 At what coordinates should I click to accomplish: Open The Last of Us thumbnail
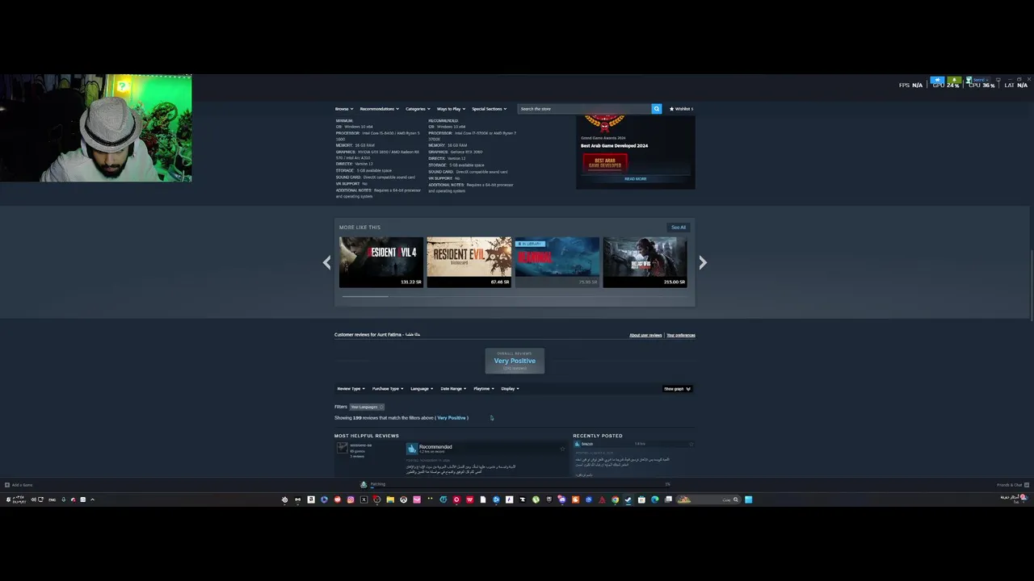pos(645,262)
